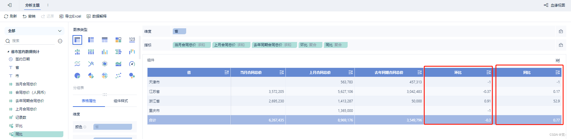Click the chart type panel scrollbar

pyautogui.click(x=139, y=47)
